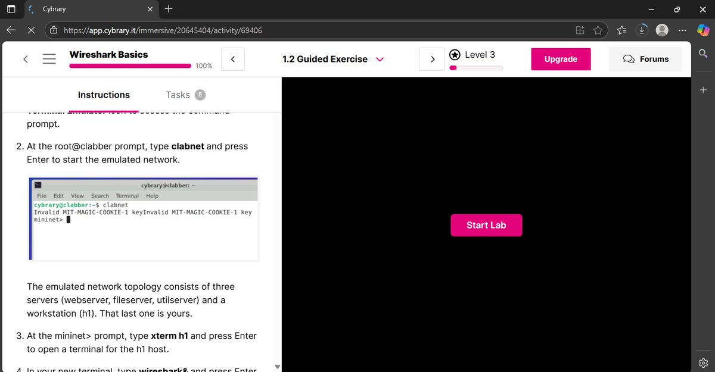715x372 pixels.
Task: Click the Forums chat bubble icon
Action: click(629, 59)
